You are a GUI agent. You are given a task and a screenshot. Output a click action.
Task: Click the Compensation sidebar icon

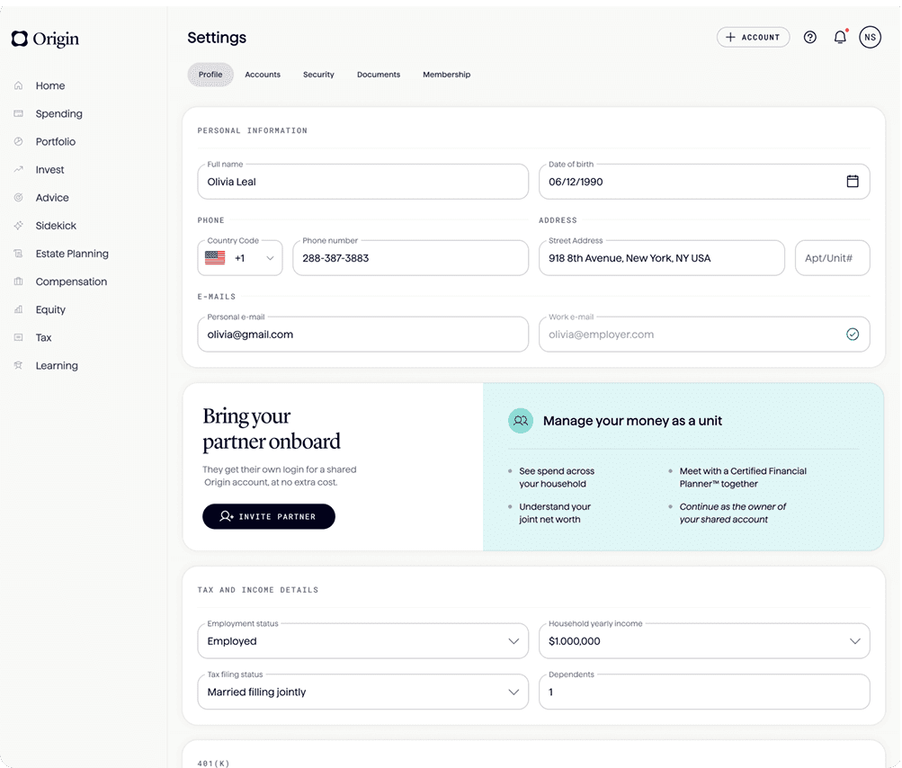(18, 281)
